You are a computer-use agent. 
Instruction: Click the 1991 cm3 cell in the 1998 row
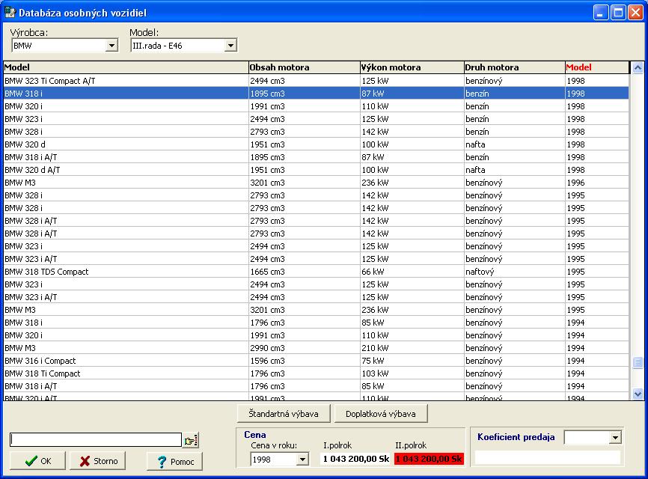pyautogui.click(x=304, y=106)
